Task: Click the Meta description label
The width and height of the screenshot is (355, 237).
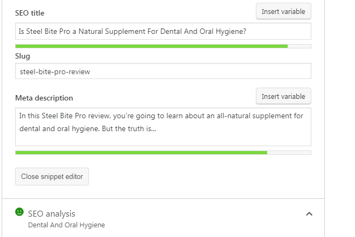Action: point(44,98)
